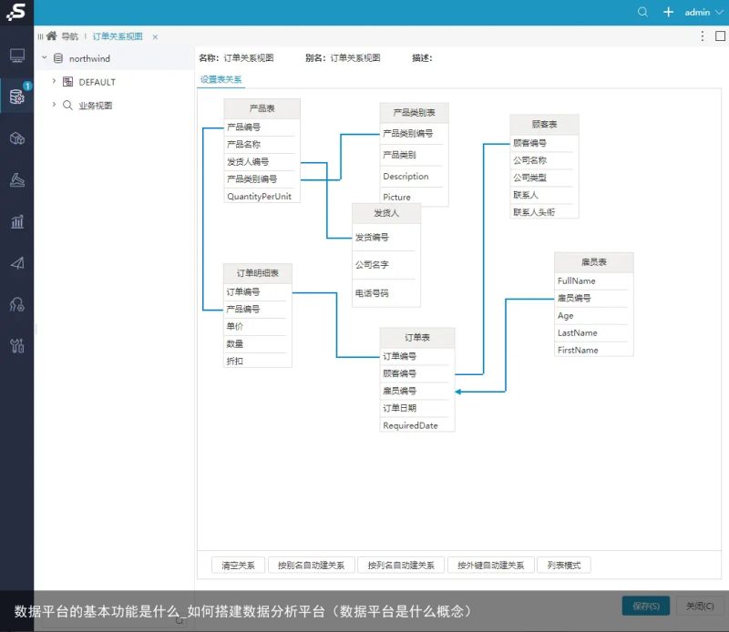The height and width of the screenshot is (632, 729).
Task: Select the 顾客表 table header
Action: (x=544, y=124)
